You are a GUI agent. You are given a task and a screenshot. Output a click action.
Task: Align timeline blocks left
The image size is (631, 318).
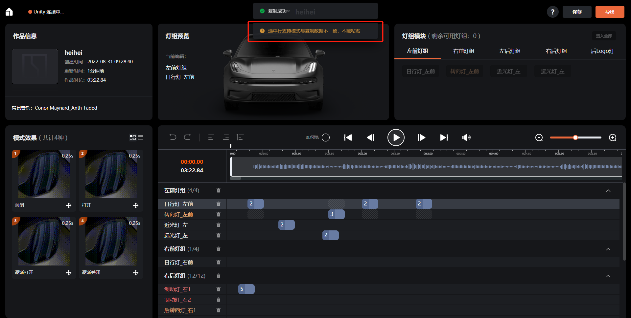pos(211,137)
